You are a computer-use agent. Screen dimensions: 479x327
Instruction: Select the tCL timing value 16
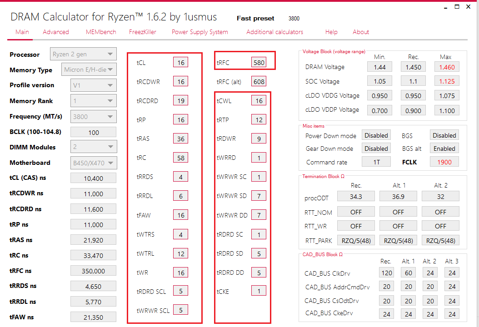pos(181,63)
